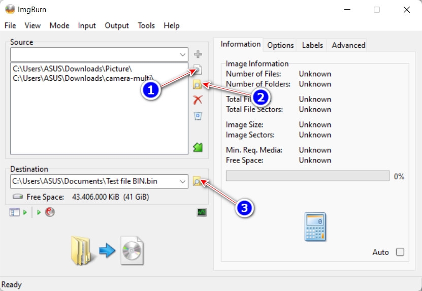Click the Image Size label
Image resolution: width=422 pixels, height=291 pixels.
(x=244, y=124)
